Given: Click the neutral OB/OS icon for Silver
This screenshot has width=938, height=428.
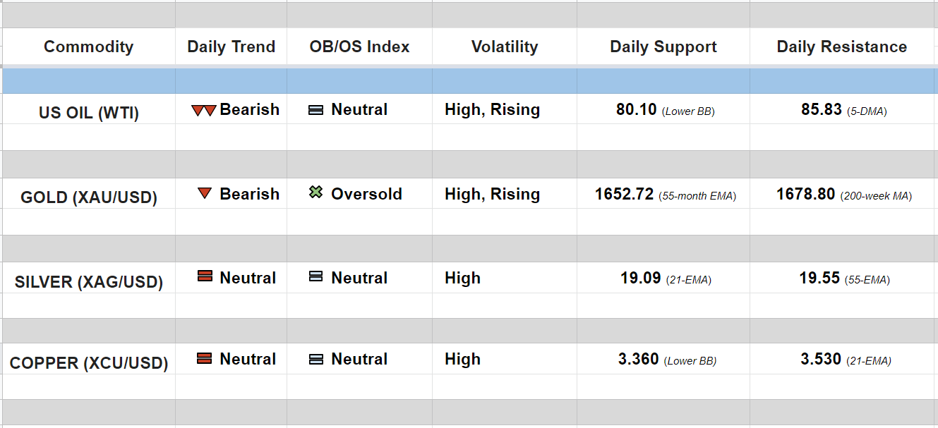Looking at the screenshot, I should click(x=316, y=277).
